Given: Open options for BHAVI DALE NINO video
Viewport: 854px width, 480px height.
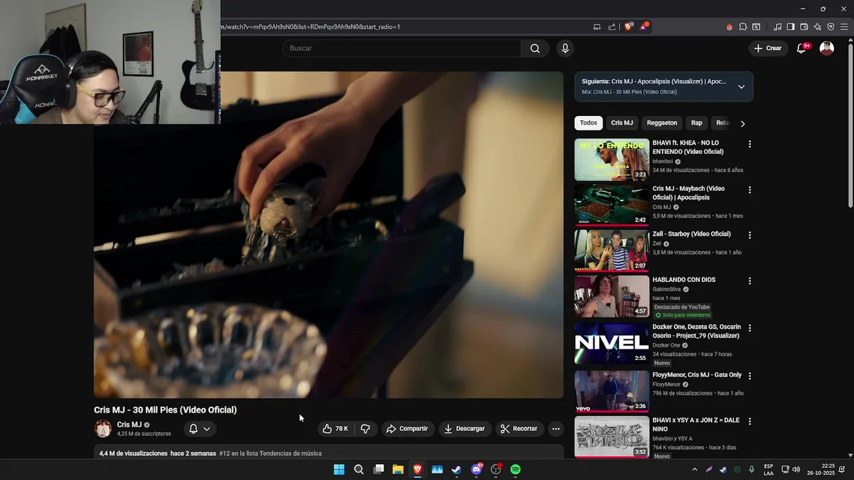Looking at the screenshot, I should 749,421.
